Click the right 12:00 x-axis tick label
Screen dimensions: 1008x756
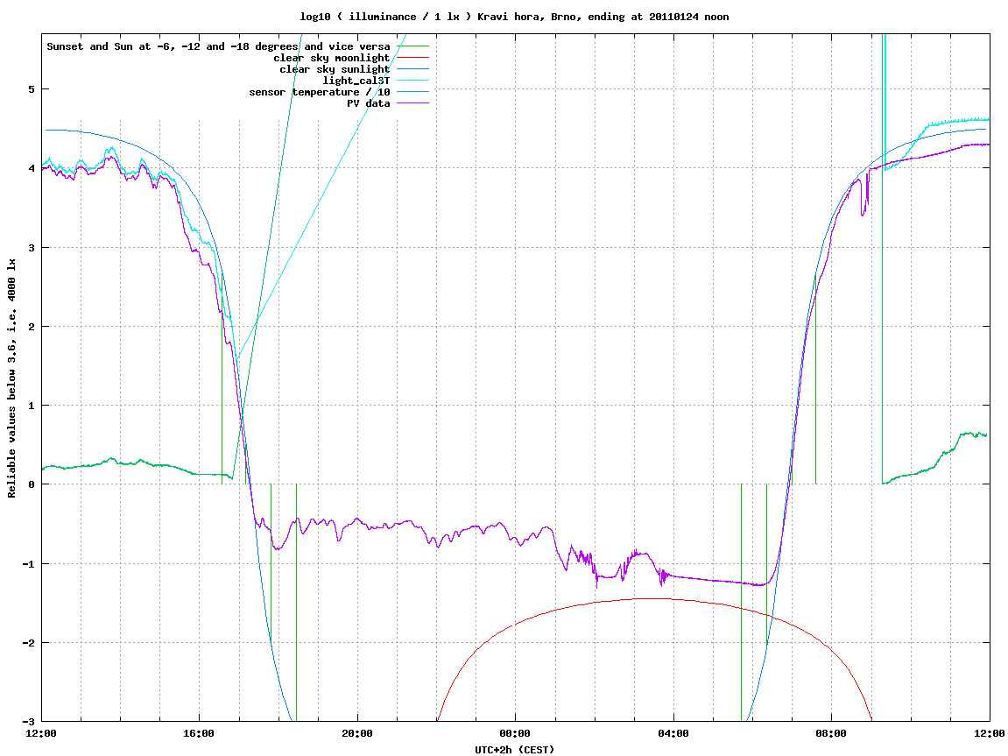pos(990,733)
